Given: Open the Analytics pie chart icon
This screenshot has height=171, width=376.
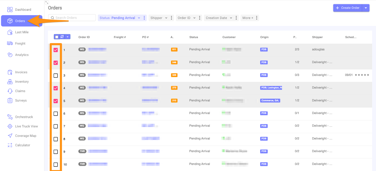Looking at the screenshot, I should pyautogui.click(x=10, y=55).
